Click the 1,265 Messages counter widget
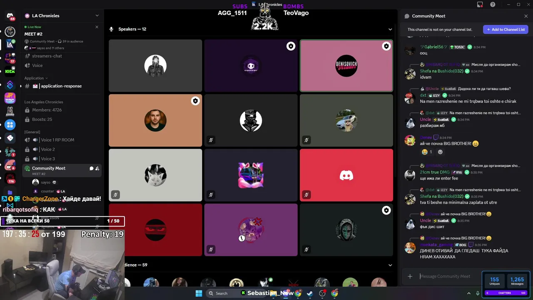 (517, 282)
